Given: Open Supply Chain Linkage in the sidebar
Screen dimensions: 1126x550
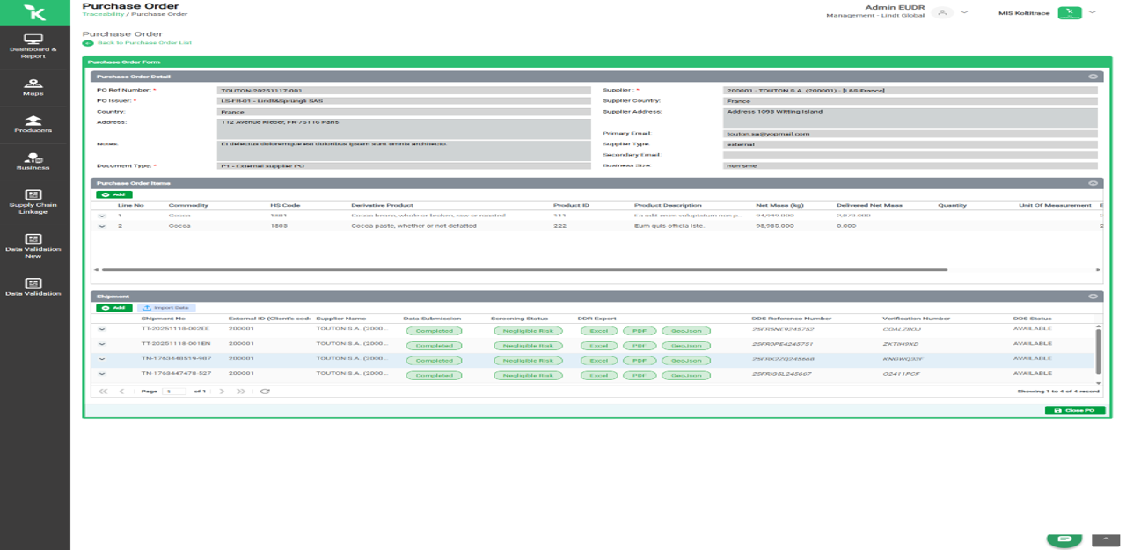Looking at the screenshot, I should [33, 202].
